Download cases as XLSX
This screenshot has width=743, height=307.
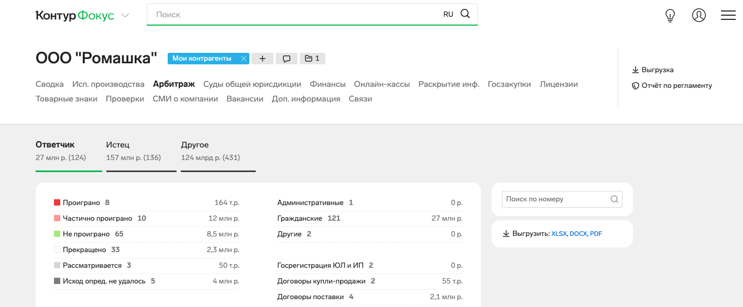[x=559, y=234]
